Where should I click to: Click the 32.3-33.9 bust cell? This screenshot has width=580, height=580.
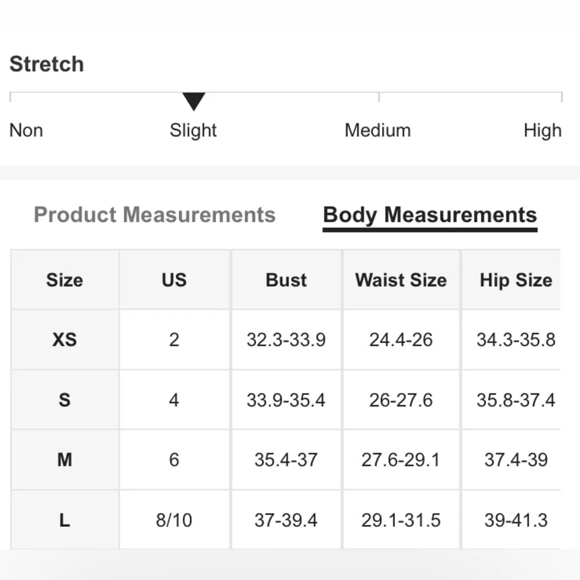tap(286, 339)
